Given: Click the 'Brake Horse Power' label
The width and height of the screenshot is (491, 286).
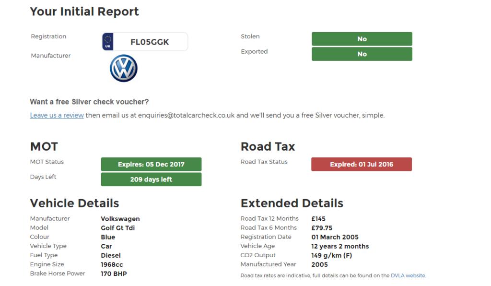Looking at the screenshot, I should (58, 274).
